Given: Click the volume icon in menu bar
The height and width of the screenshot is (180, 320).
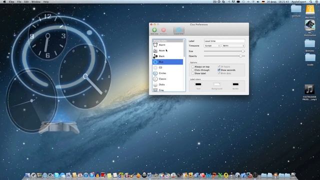Looking at the screenshot, I should pos(258,1).
